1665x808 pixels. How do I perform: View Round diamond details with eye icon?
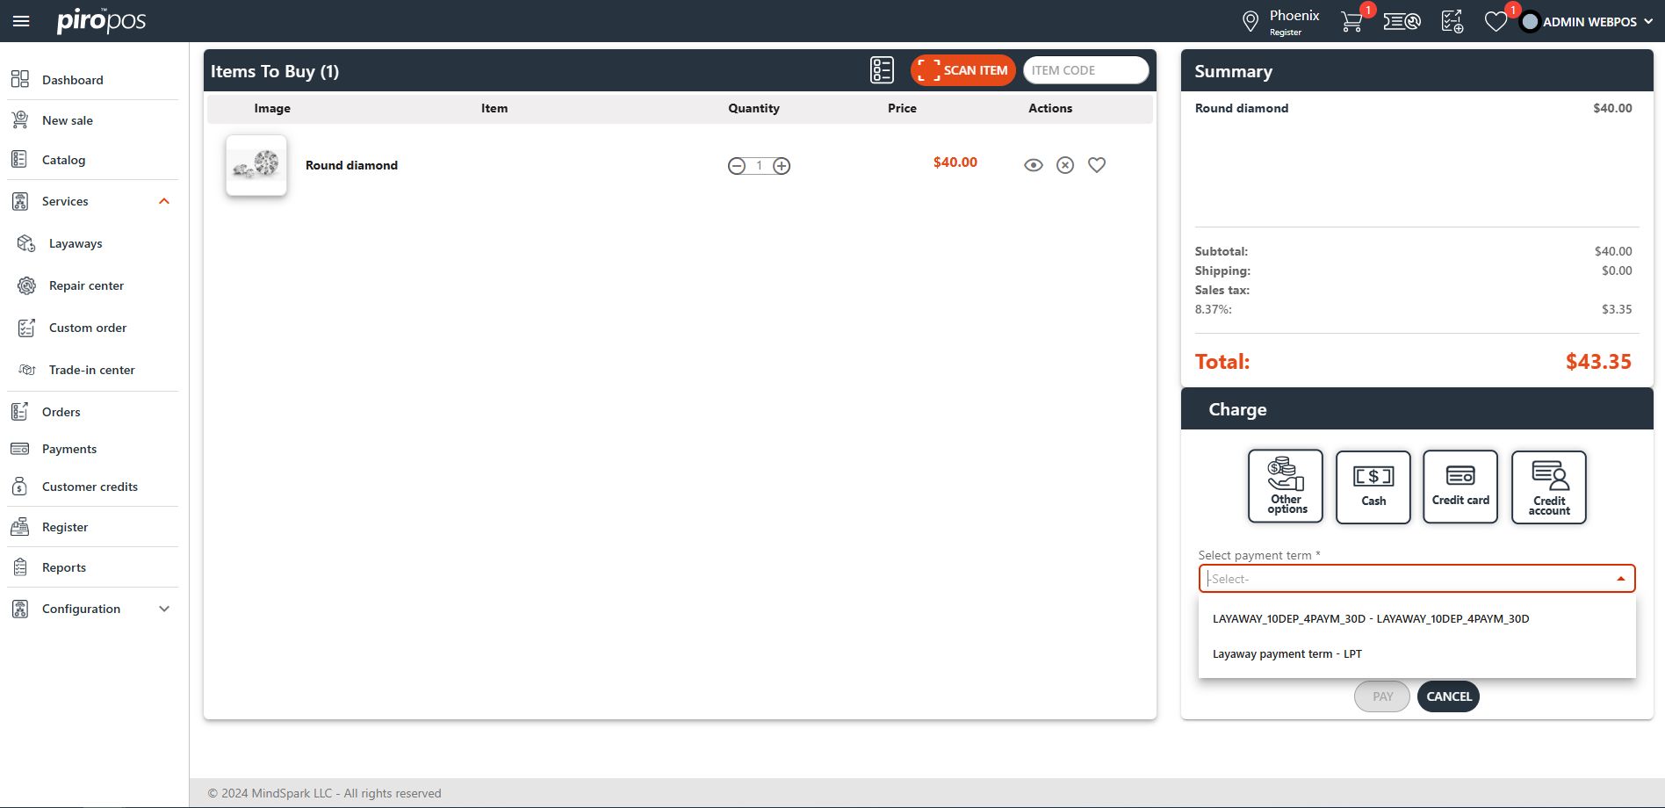pos(1034,165)
